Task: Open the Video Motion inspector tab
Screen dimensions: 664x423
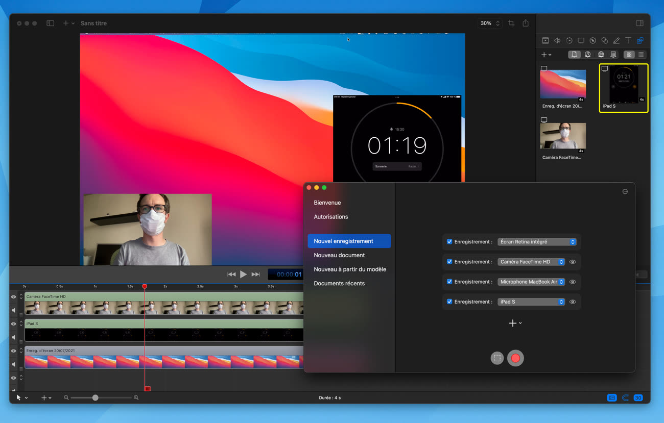Action: (x=569, y=40)
